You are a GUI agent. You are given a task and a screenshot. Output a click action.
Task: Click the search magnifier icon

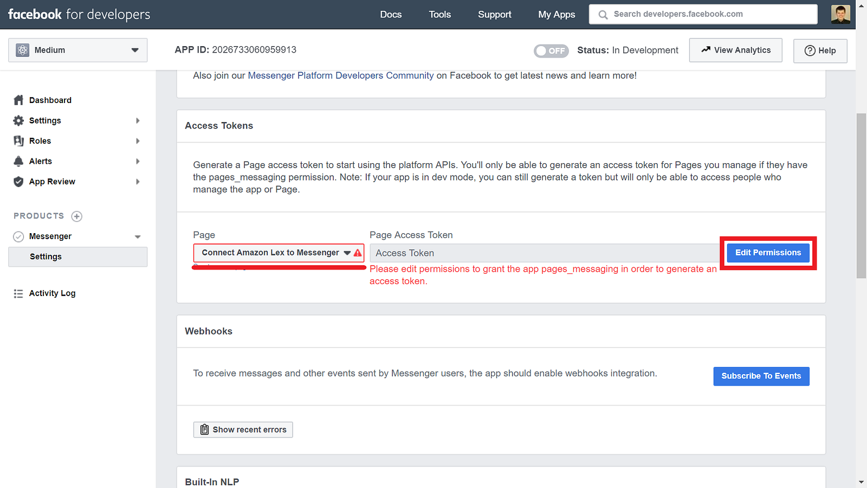pos(603,15)
